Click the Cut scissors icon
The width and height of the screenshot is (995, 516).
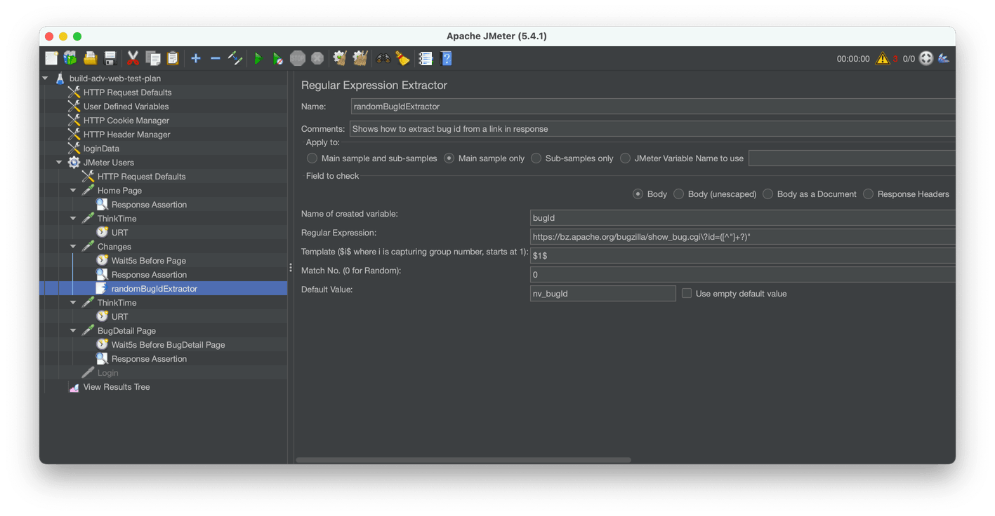pos(133,58)
